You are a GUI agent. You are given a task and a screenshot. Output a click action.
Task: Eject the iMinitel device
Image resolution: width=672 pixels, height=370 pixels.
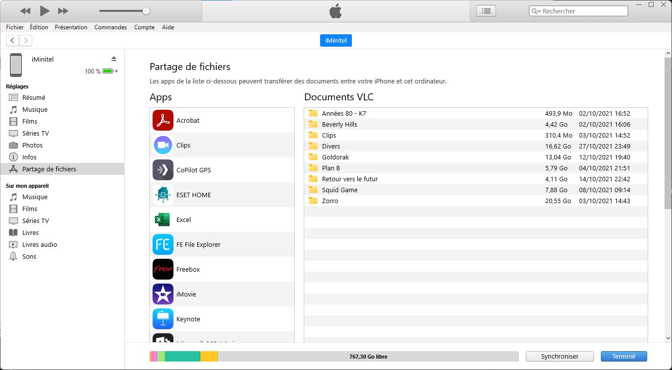113,59
